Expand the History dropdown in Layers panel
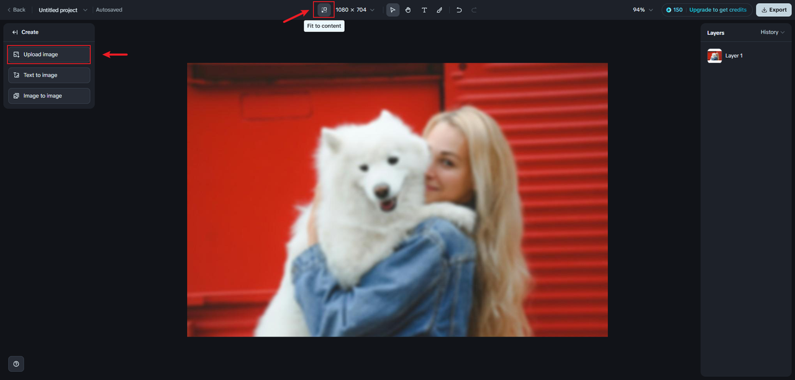The image size is (795, 380). coord(772,32)
